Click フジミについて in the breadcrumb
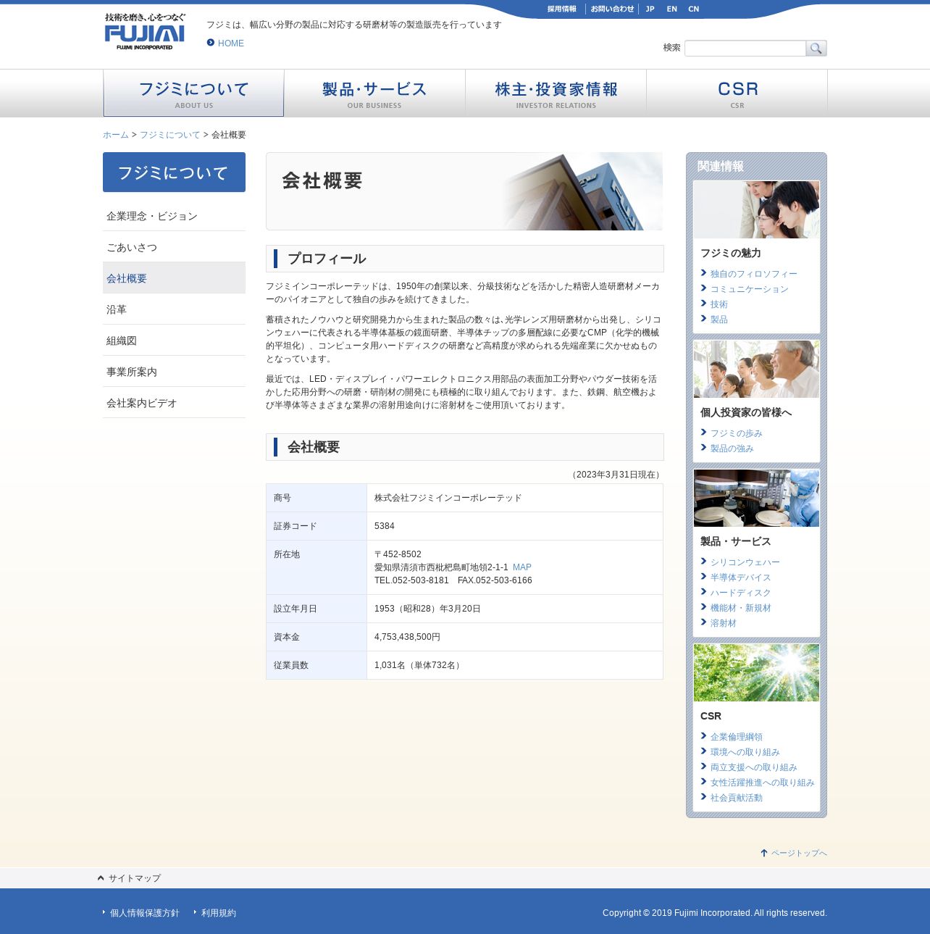This screenshot has width=930, height=934. pos(169,135)
